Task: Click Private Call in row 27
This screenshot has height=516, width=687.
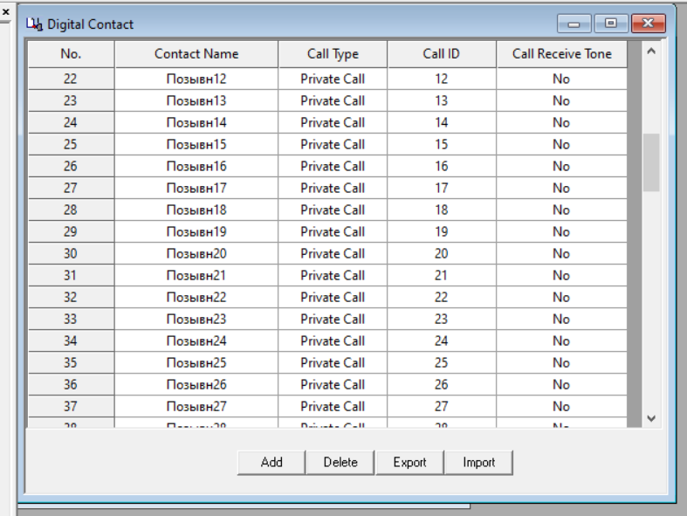Action: pos(333,188)
